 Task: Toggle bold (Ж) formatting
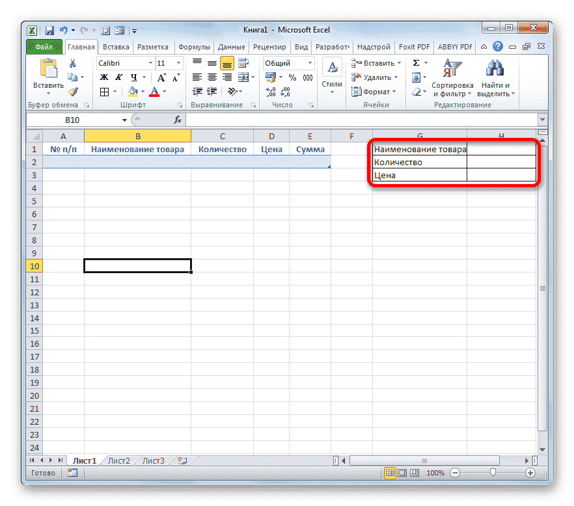(105, 77)
